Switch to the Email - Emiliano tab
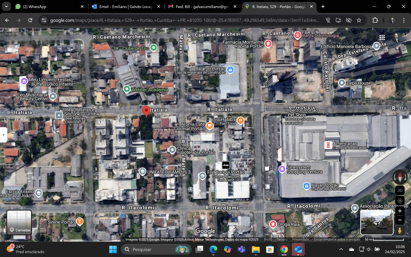This screenshot has height=257, width=411. [x=126, y=7]
